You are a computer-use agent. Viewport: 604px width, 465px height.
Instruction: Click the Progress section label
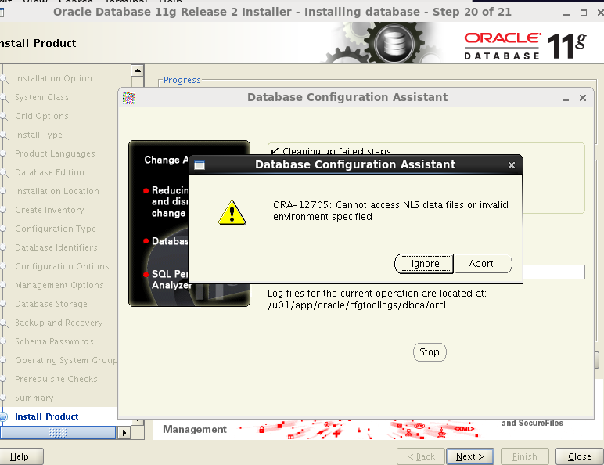182,80
